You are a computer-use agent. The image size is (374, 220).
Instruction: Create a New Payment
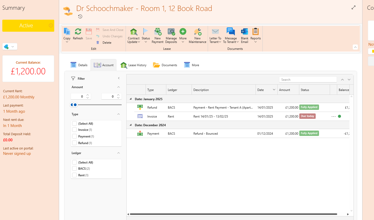(x=158, y=36)
